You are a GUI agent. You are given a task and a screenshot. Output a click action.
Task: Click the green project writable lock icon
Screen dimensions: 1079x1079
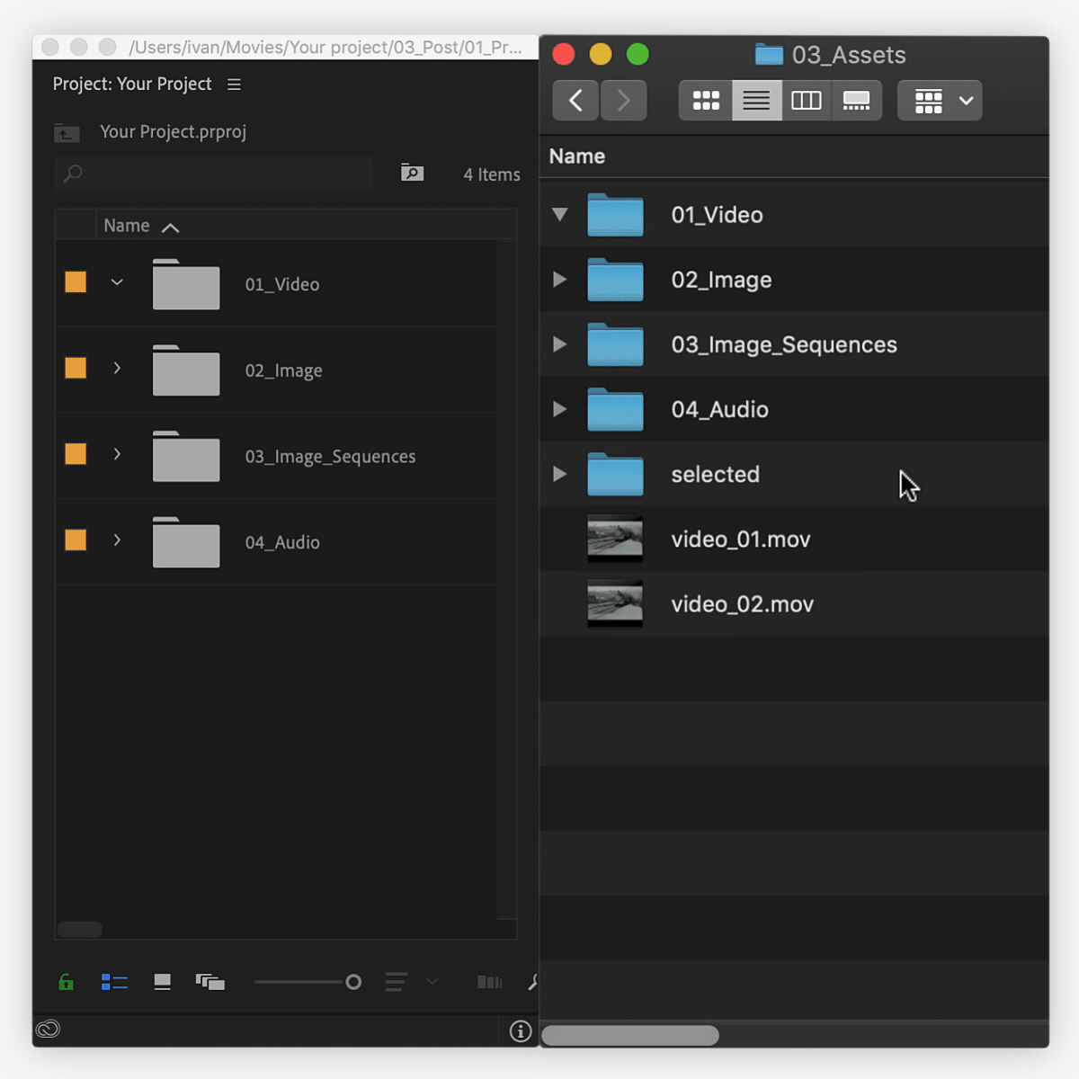[65, 982]
